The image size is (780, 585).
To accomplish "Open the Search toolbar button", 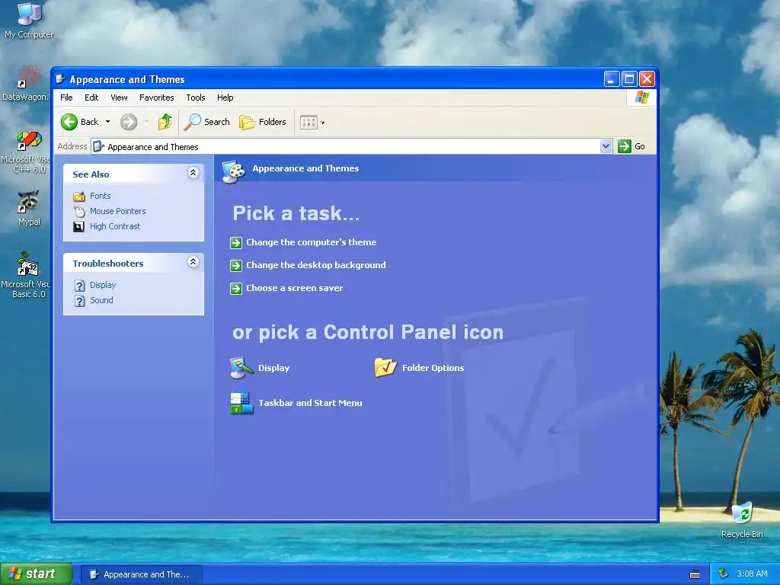I will coord(206,122).
